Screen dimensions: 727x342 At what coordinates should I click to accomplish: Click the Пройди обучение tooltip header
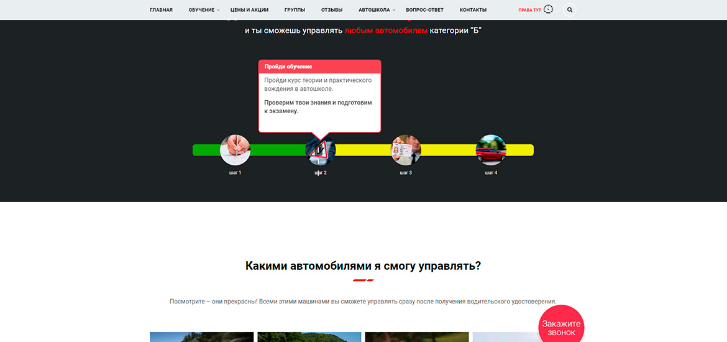click(x=319, y=67)
